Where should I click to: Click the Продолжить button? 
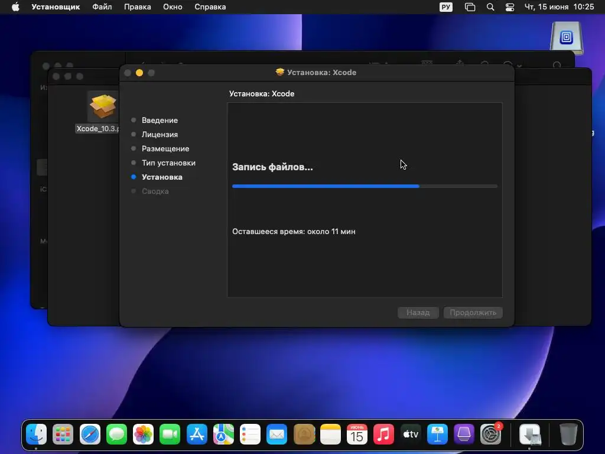pos(473,312)
